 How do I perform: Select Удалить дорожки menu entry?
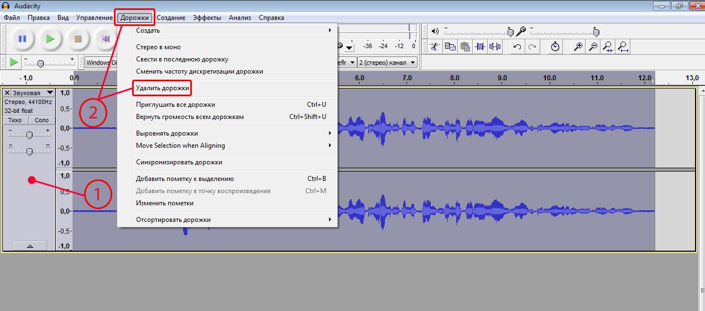tap(163, 88)
